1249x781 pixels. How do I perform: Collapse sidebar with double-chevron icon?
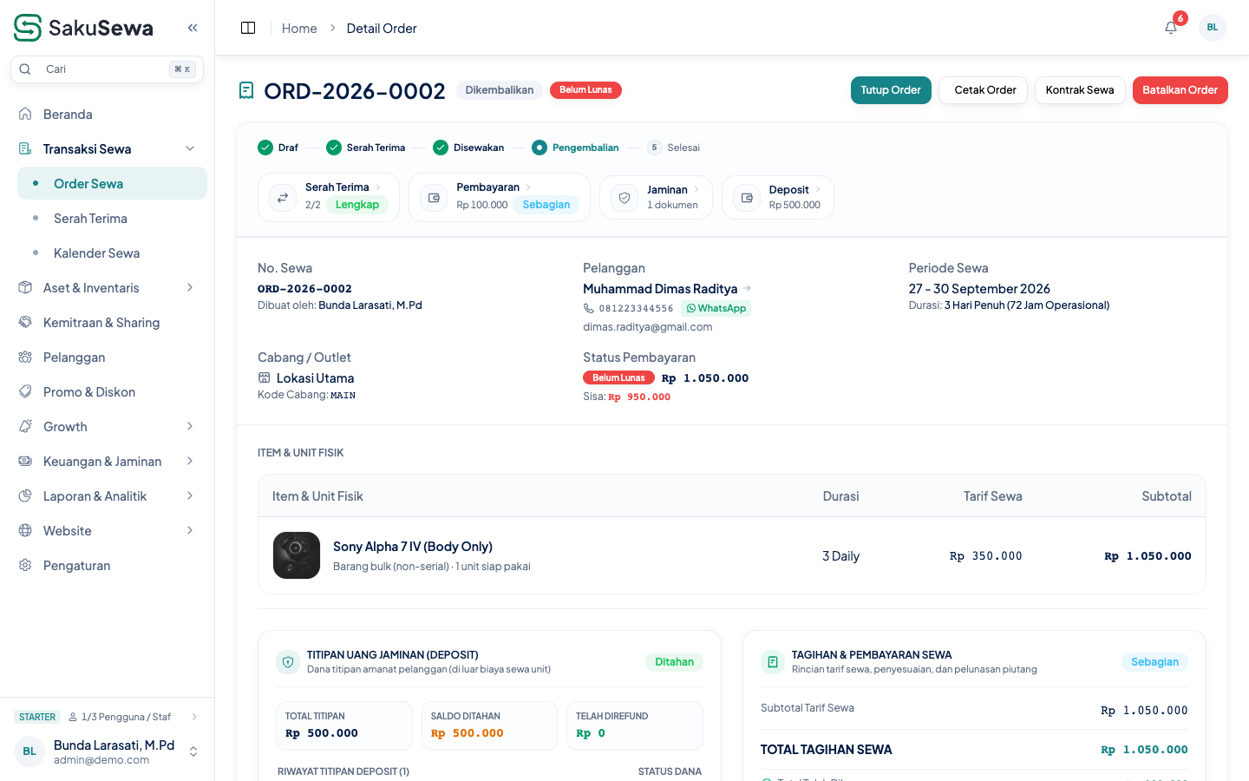pos(193,28)
